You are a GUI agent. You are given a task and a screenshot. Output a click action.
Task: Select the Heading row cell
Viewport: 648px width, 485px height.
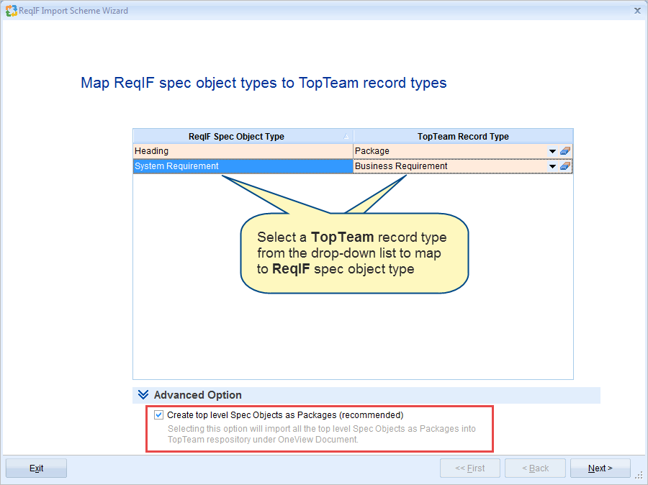click(243, 151)
